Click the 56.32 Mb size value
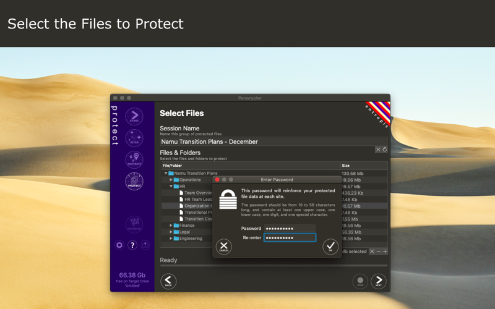Viewport: 495px width, 309px height. (351, 232)
